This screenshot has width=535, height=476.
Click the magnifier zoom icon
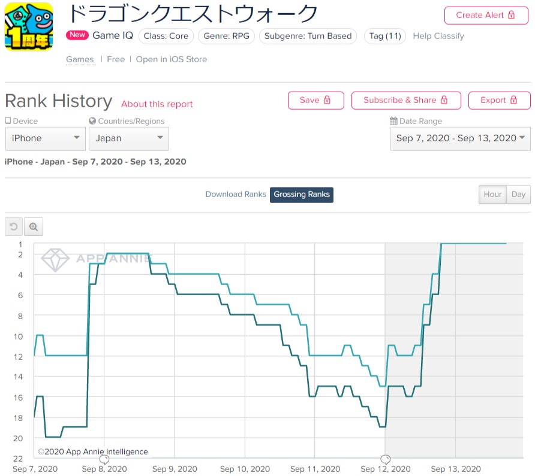click(x=34, y=227)
